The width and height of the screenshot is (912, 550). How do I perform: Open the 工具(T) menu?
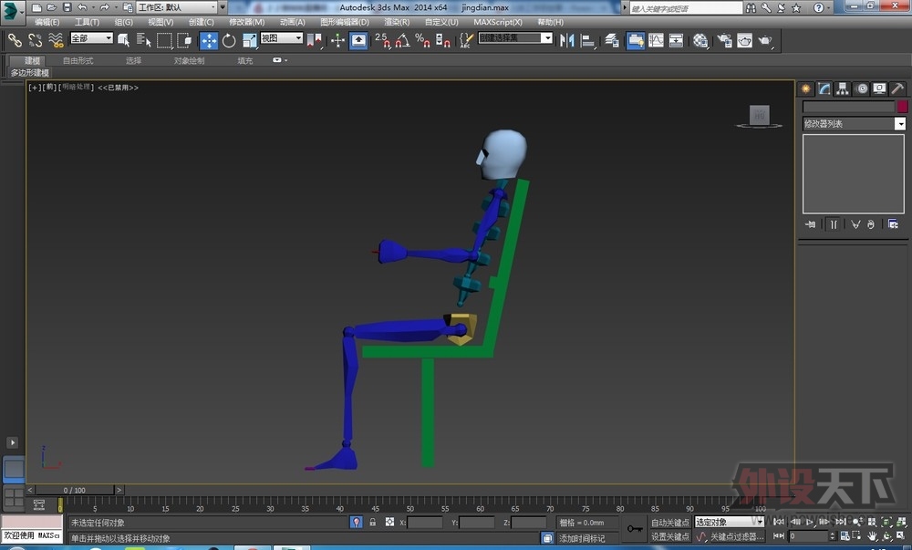click(87, 22)
